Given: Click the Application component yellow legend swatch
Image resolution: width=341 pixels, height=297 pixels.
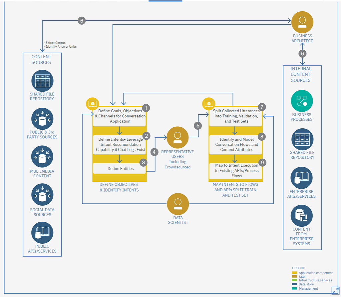Looking at the screenshot, I should 294,273.
